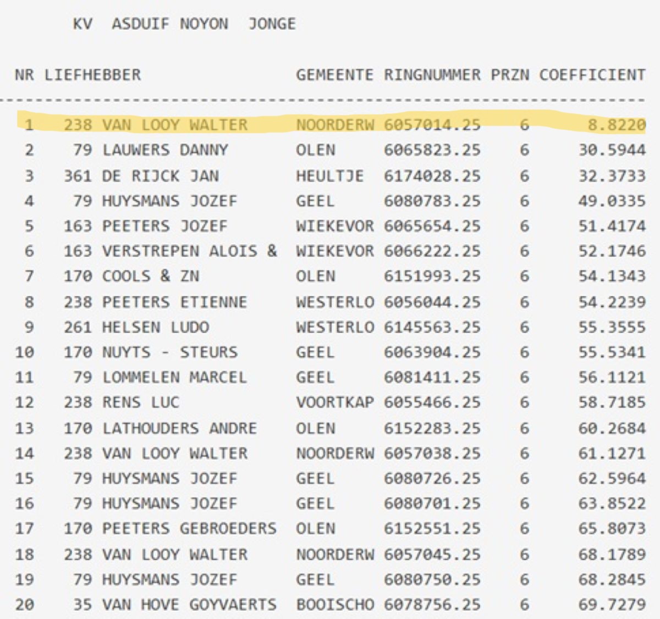Click the name HELSEN LUDO
Image resolution: width=660 pixels, height=619 pixels.
coord(155,327)
